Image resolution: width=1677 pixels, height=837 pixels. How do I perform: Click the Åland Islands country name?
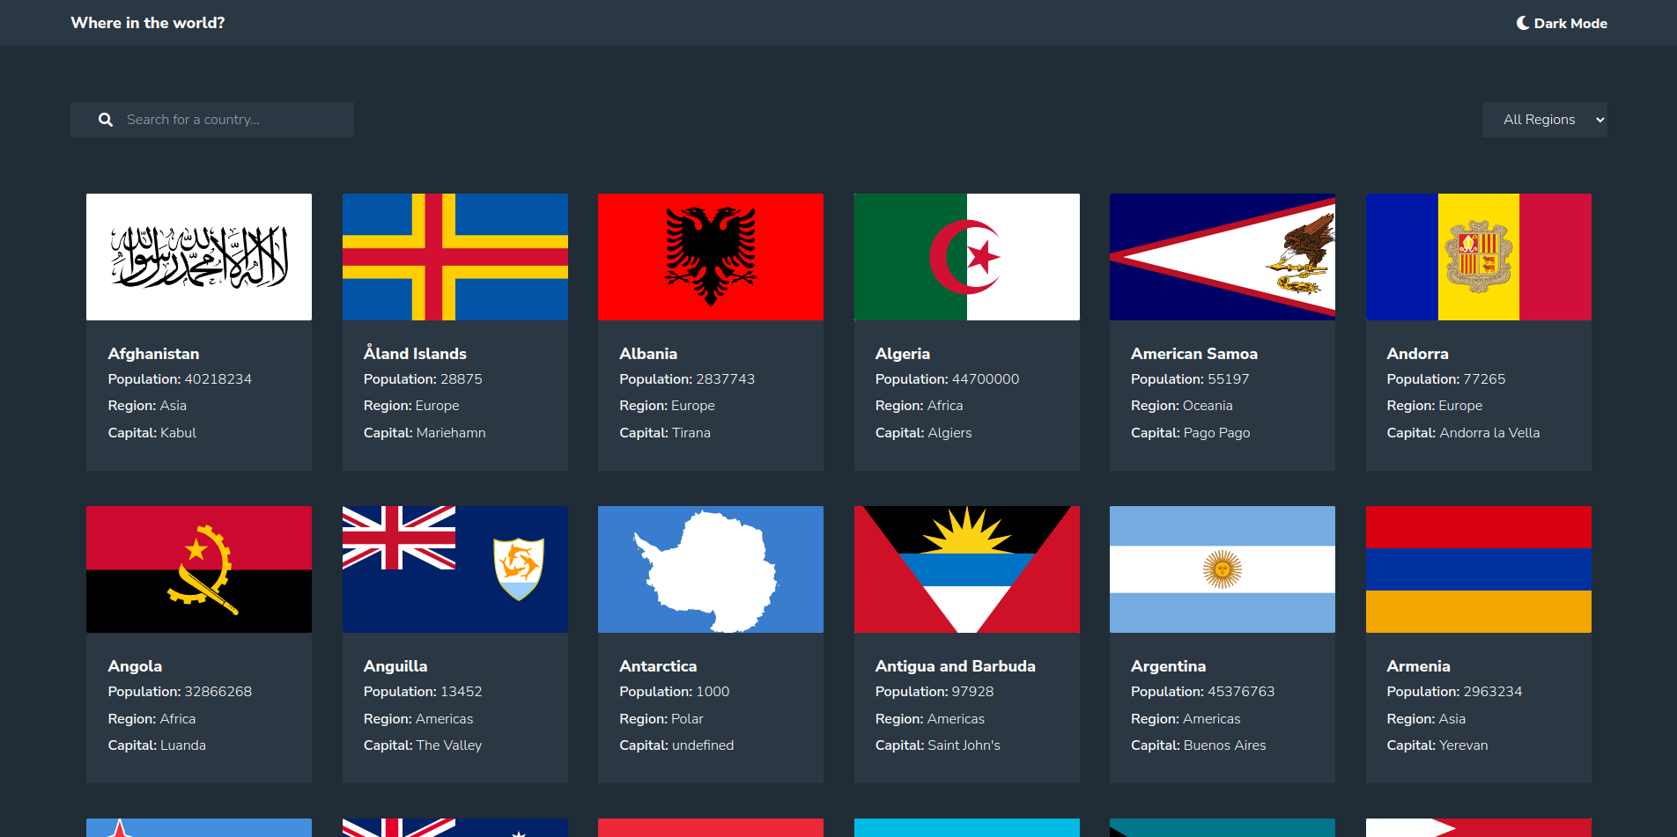tap(416, 354)
